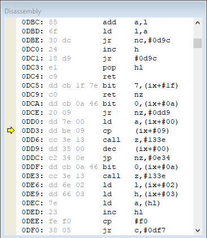Click the breakpoint gutter beside address 0DC5

10,85
